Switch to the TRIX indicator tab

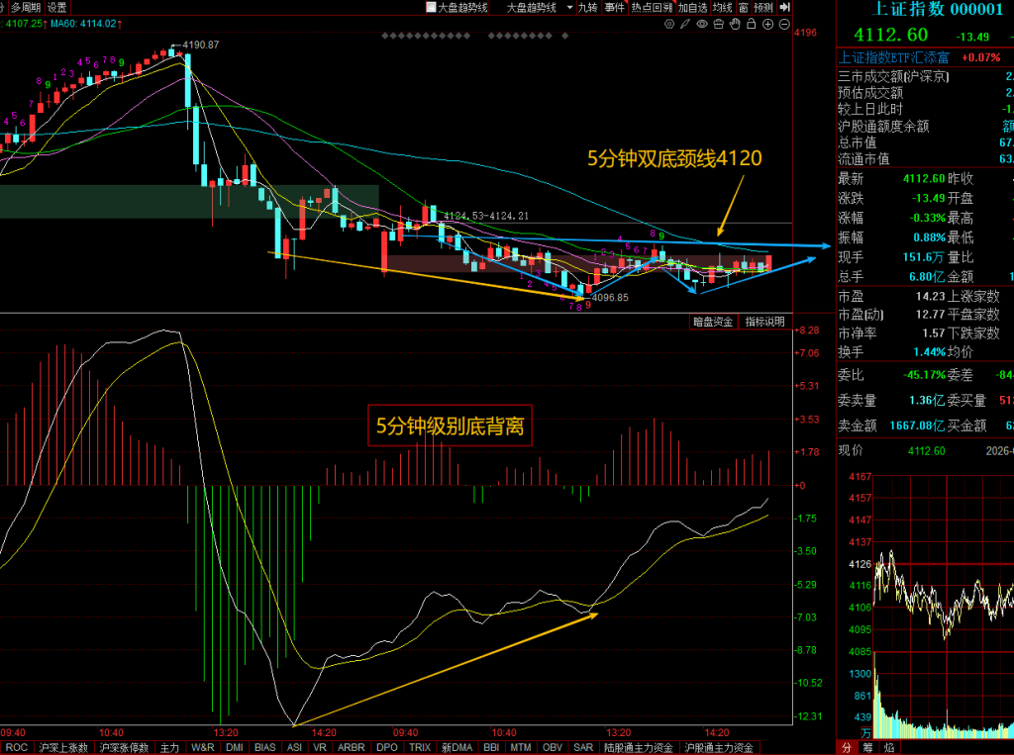point(420,748)
